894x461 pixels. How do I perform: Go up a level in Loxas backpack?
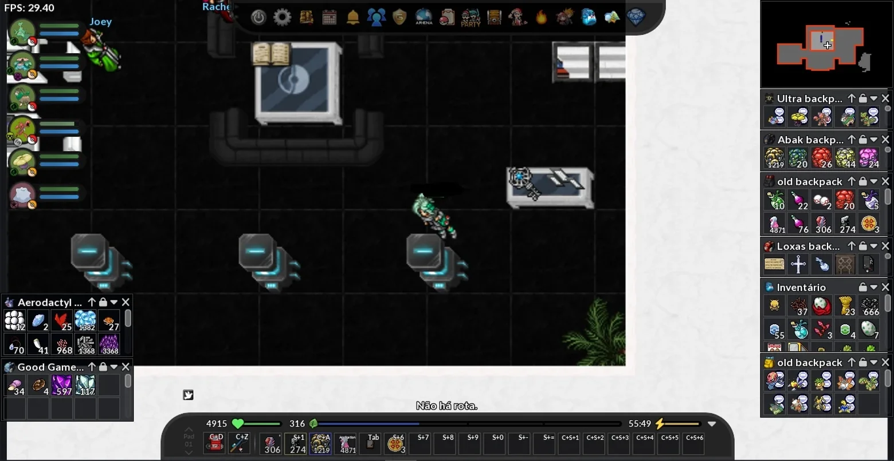(852, 246)
